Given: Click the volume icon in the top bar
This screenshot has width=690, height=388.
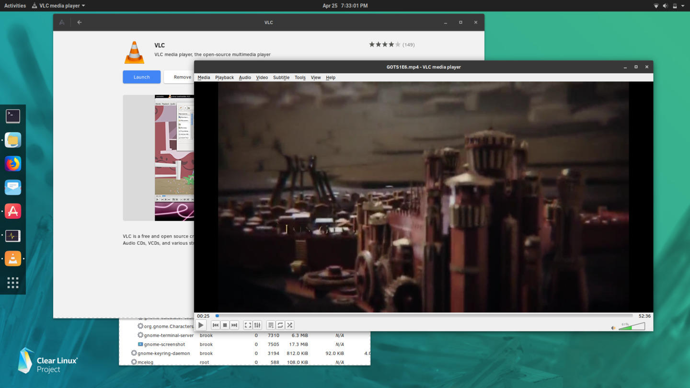Looking at the screenshot, I should pos(665,6).
